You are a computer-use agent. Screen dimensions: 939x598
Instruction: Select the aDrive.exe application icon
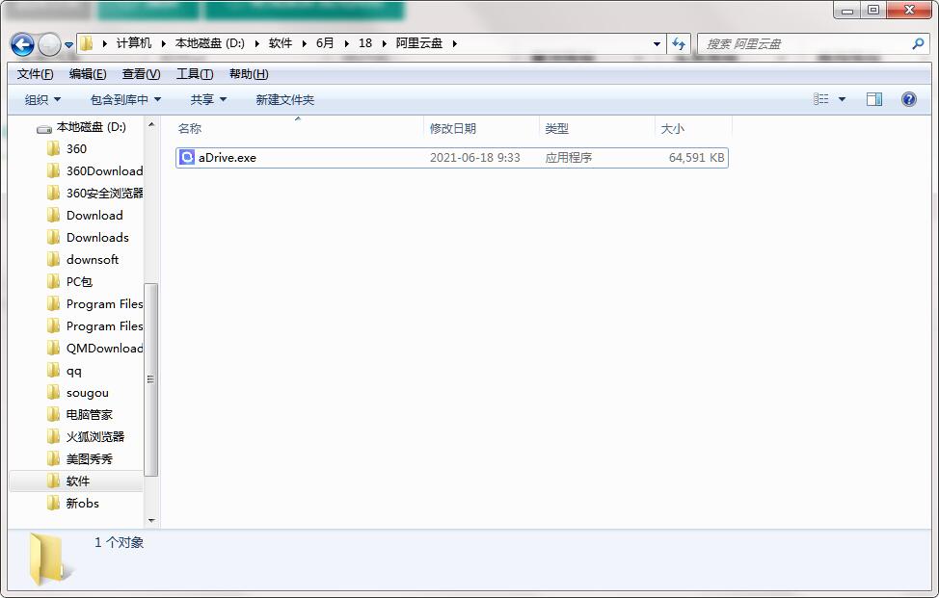pos(187,157)
